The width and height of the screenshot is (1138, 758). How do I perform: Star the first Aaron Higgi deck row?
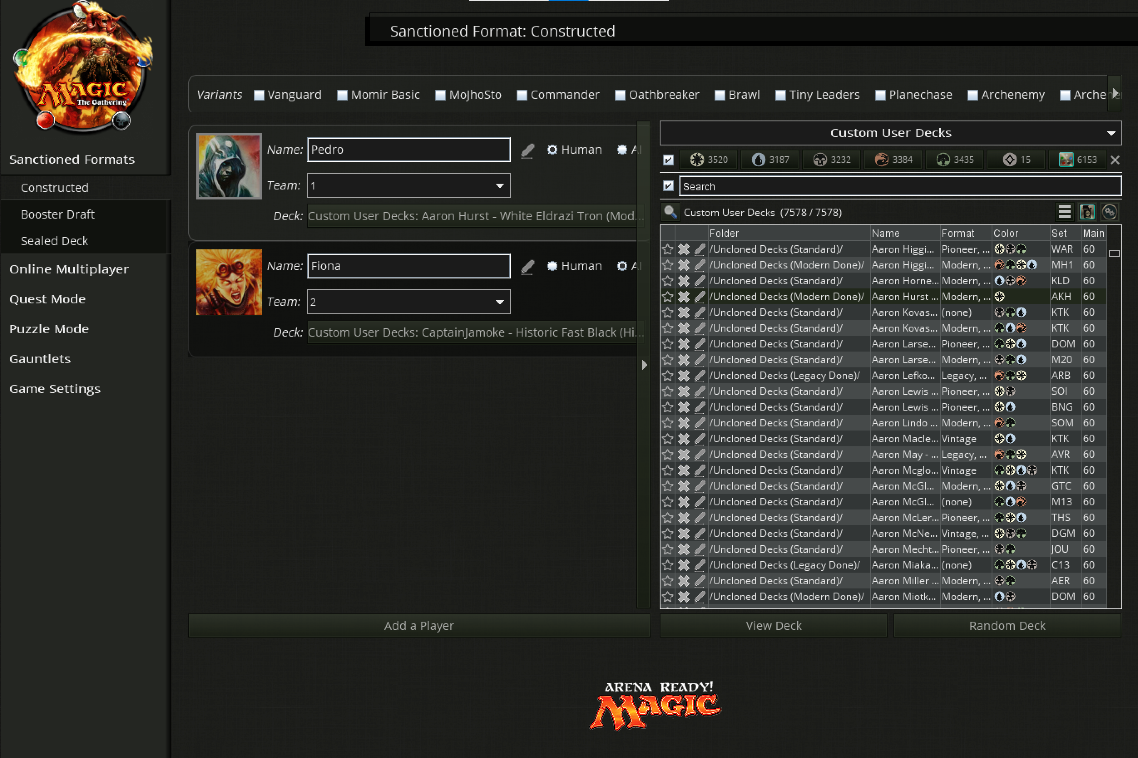[x=668, y=249]
